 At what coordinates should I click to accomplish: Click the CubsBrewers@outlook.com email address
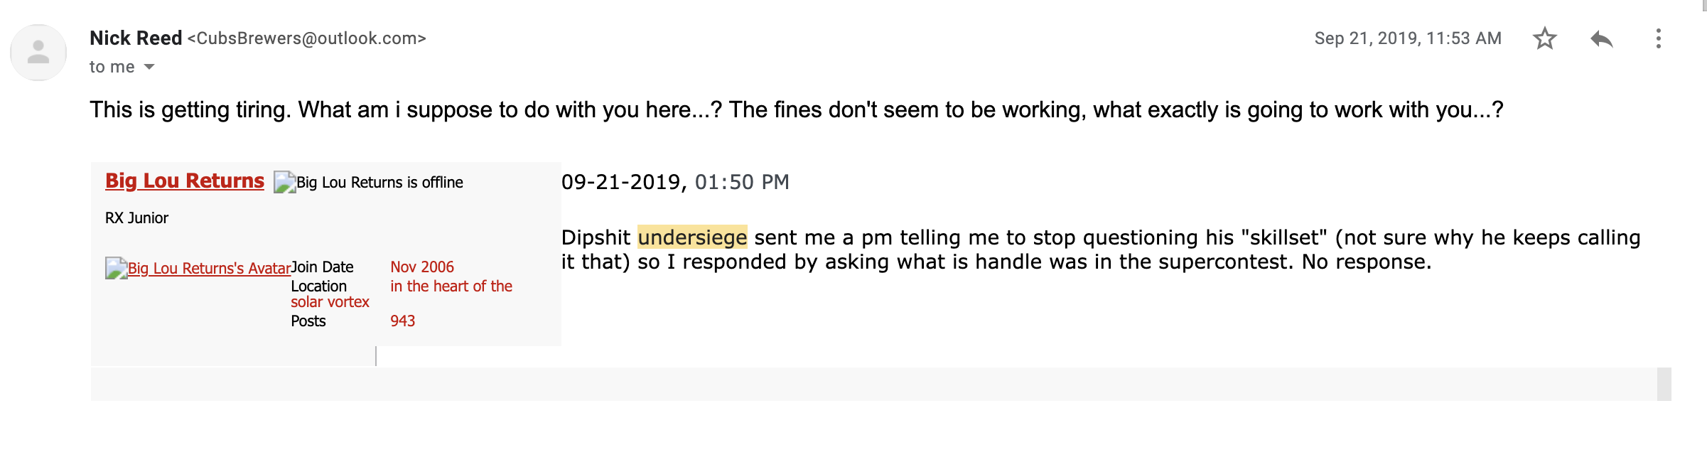(306, 38)
